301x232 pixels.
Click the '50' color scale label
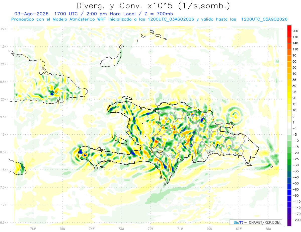(x=294, y=68)
